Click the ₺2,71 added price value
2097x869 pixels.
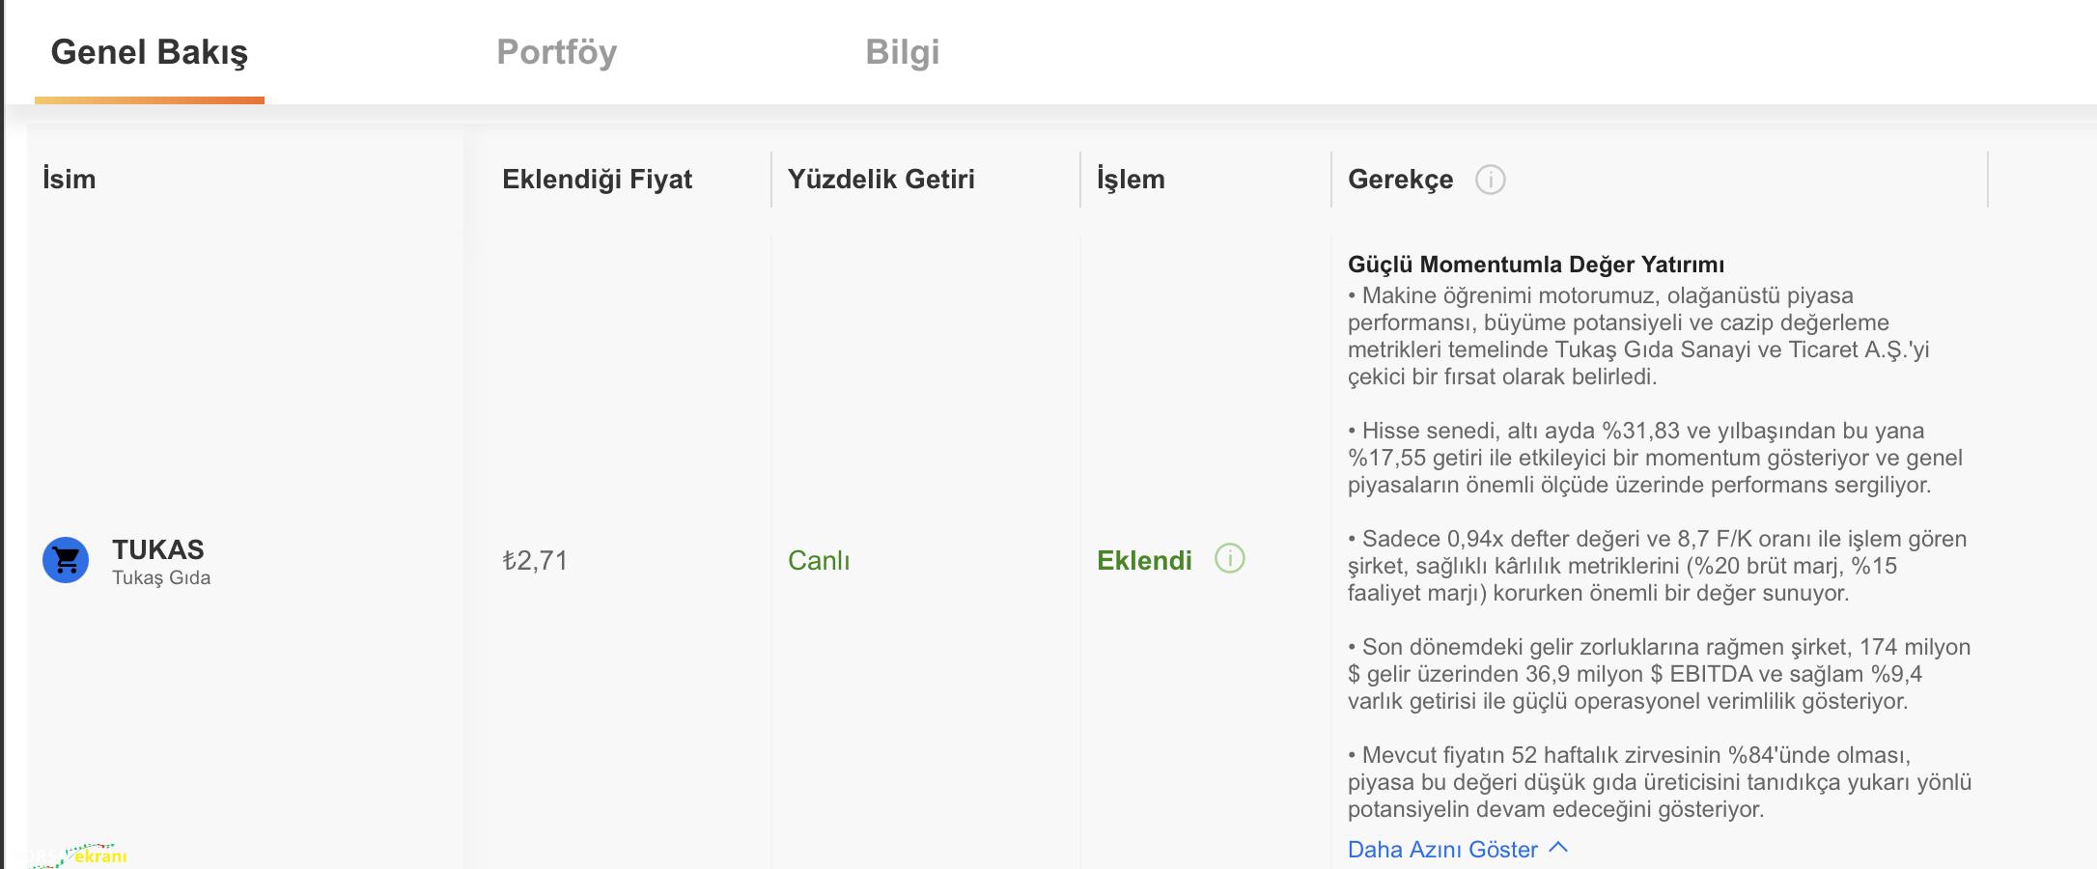coord(535,560)
